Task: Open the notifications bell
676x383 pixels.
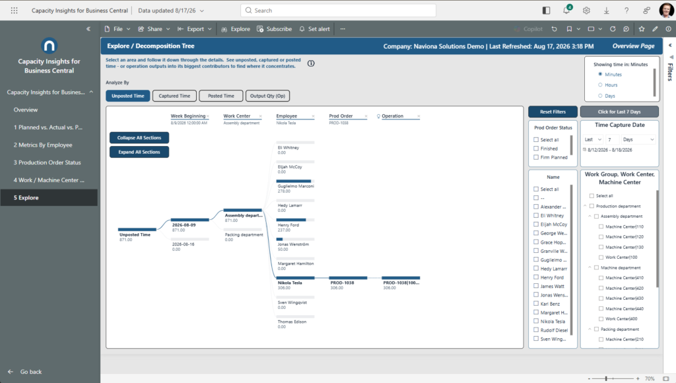Action: pos(566,11)
